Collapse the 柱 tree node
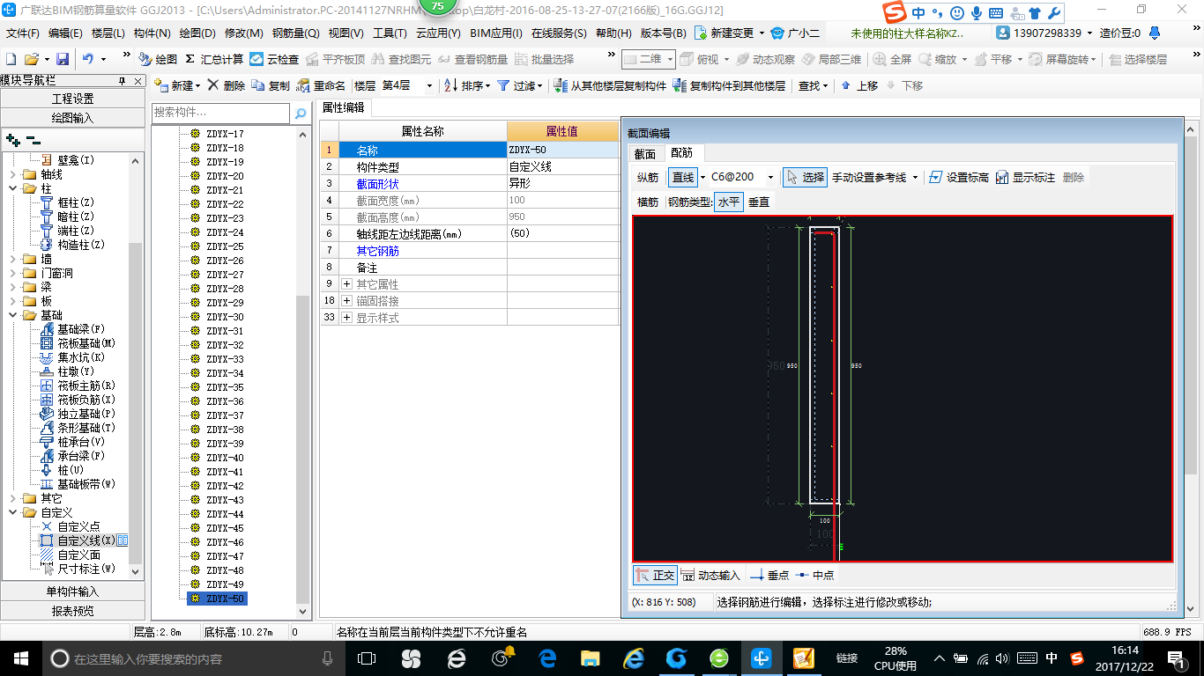The height and width of the screenshot is (676, 1204). [x=13, y=188]
